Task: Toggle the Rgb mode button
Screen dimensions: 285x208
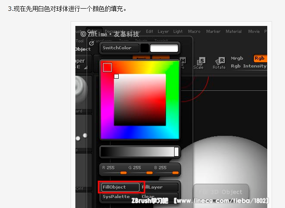Action: click(260, 58)
